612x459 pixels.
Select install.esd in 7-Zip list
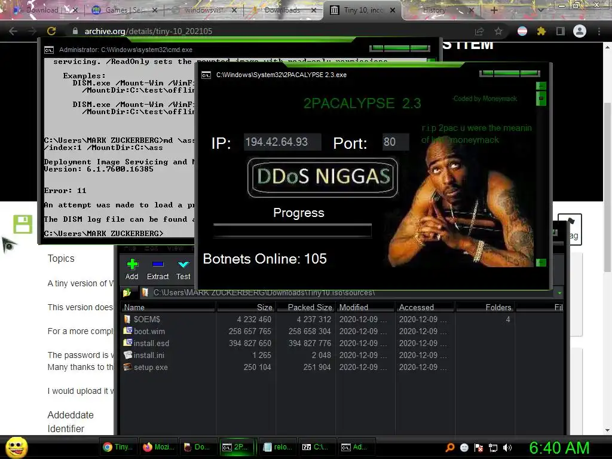pos(342,344)
